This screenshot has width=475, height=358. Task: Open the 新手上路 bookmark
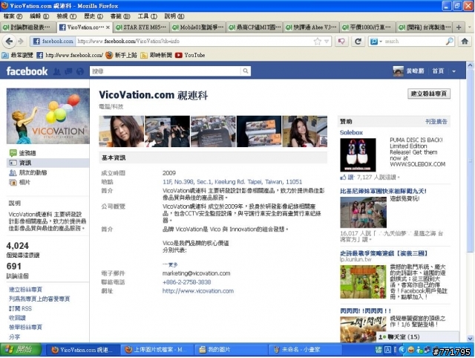pyautogui.click(x=121, y=55)
